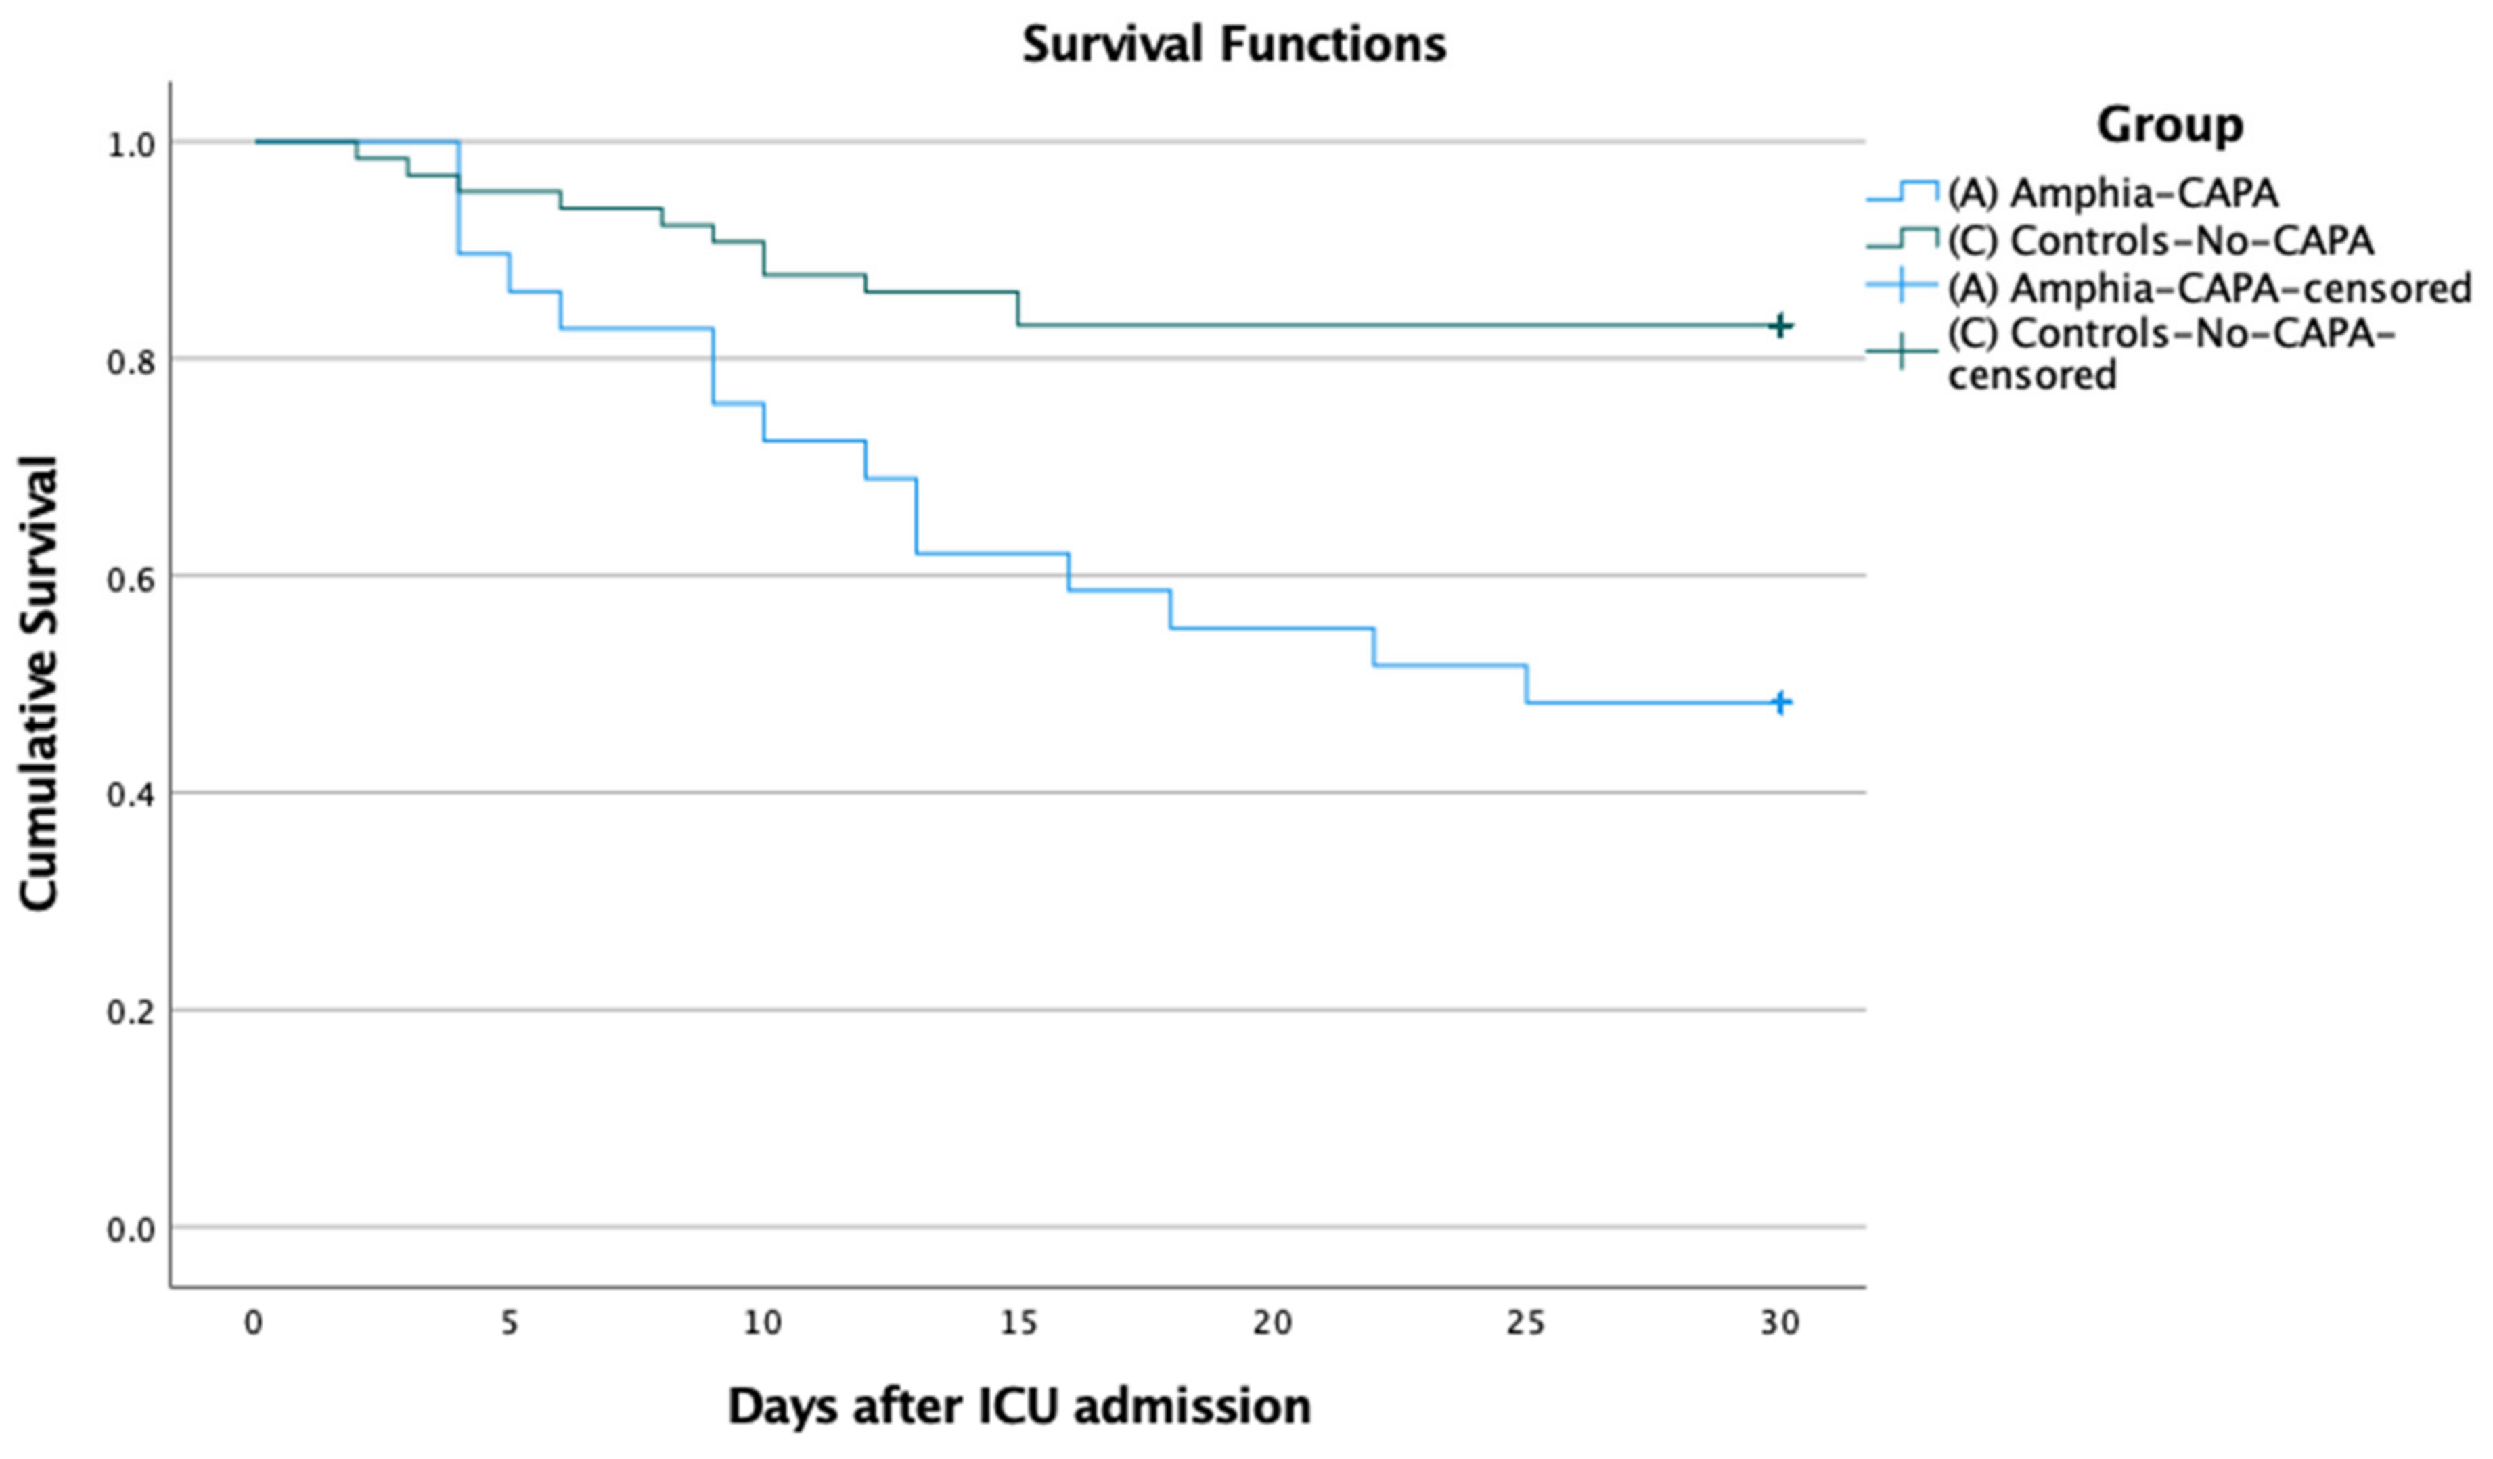Click the "Group" legend heading
This screenshot has height=1459, width=2493.
2170,124
